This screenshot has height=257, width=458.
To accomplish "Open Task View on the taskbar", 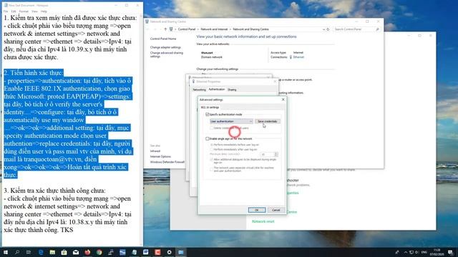I will pyautogui.click(x=29, y=252).
